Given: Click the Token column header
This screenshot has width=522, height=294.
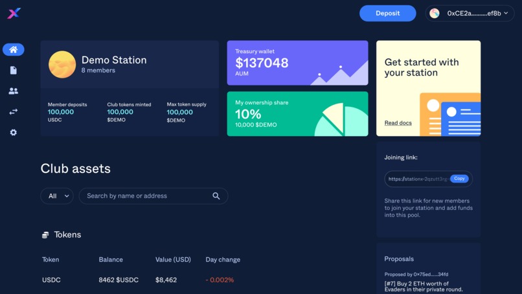Looking at the screenshot, I should (x=51, y=260).
